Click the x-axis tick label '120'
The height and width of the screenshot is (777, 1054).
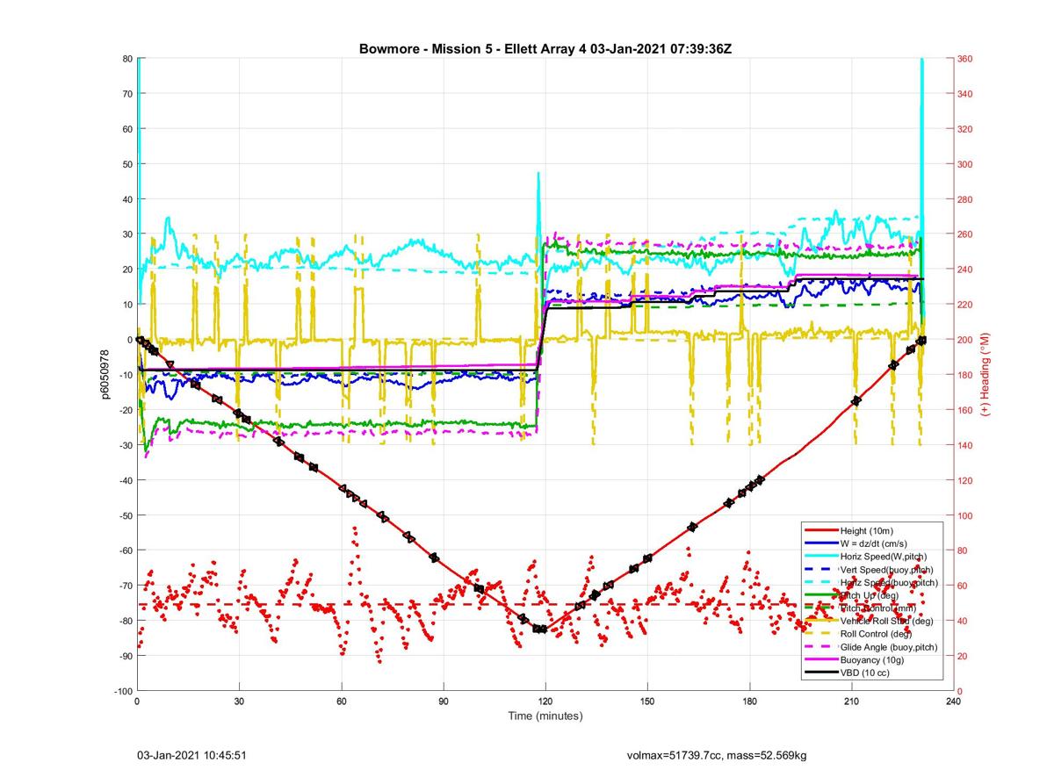pos(545,702)
